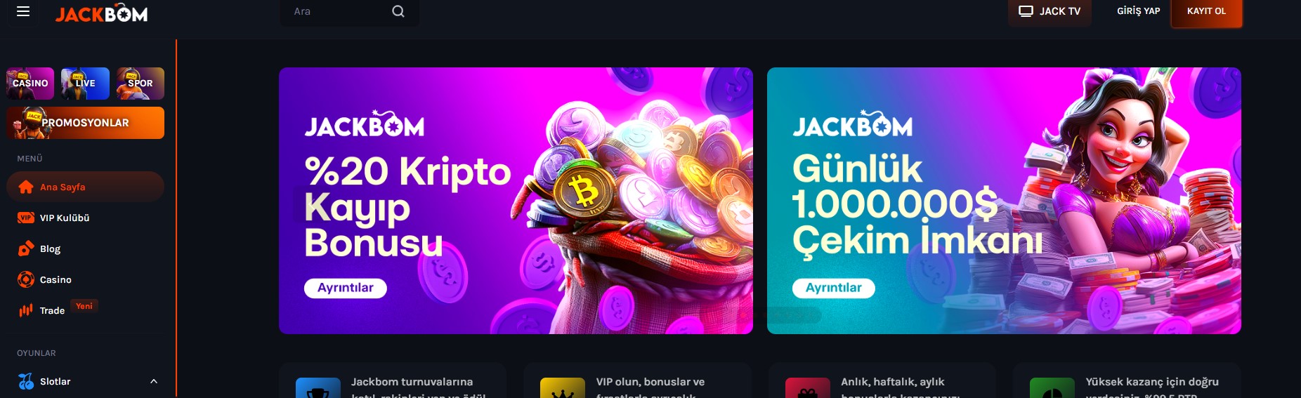This screenshot has width=1301, height=398.
Task: Open the Günlük Çekim İmkanı banner
Action: [1004, 201]
